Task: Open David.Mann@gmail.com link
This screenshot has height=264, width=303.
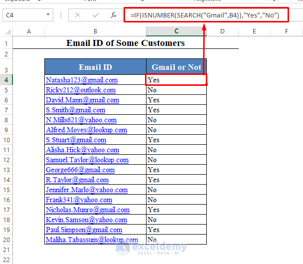Action: (x=83, y=100)
